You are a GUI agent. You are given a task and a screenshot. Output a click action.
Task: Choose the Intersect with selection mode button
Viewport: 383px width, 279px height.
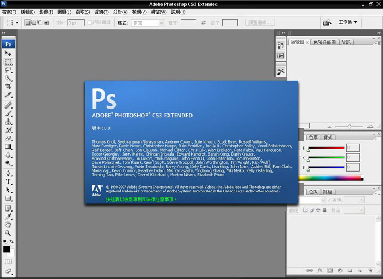46,22
